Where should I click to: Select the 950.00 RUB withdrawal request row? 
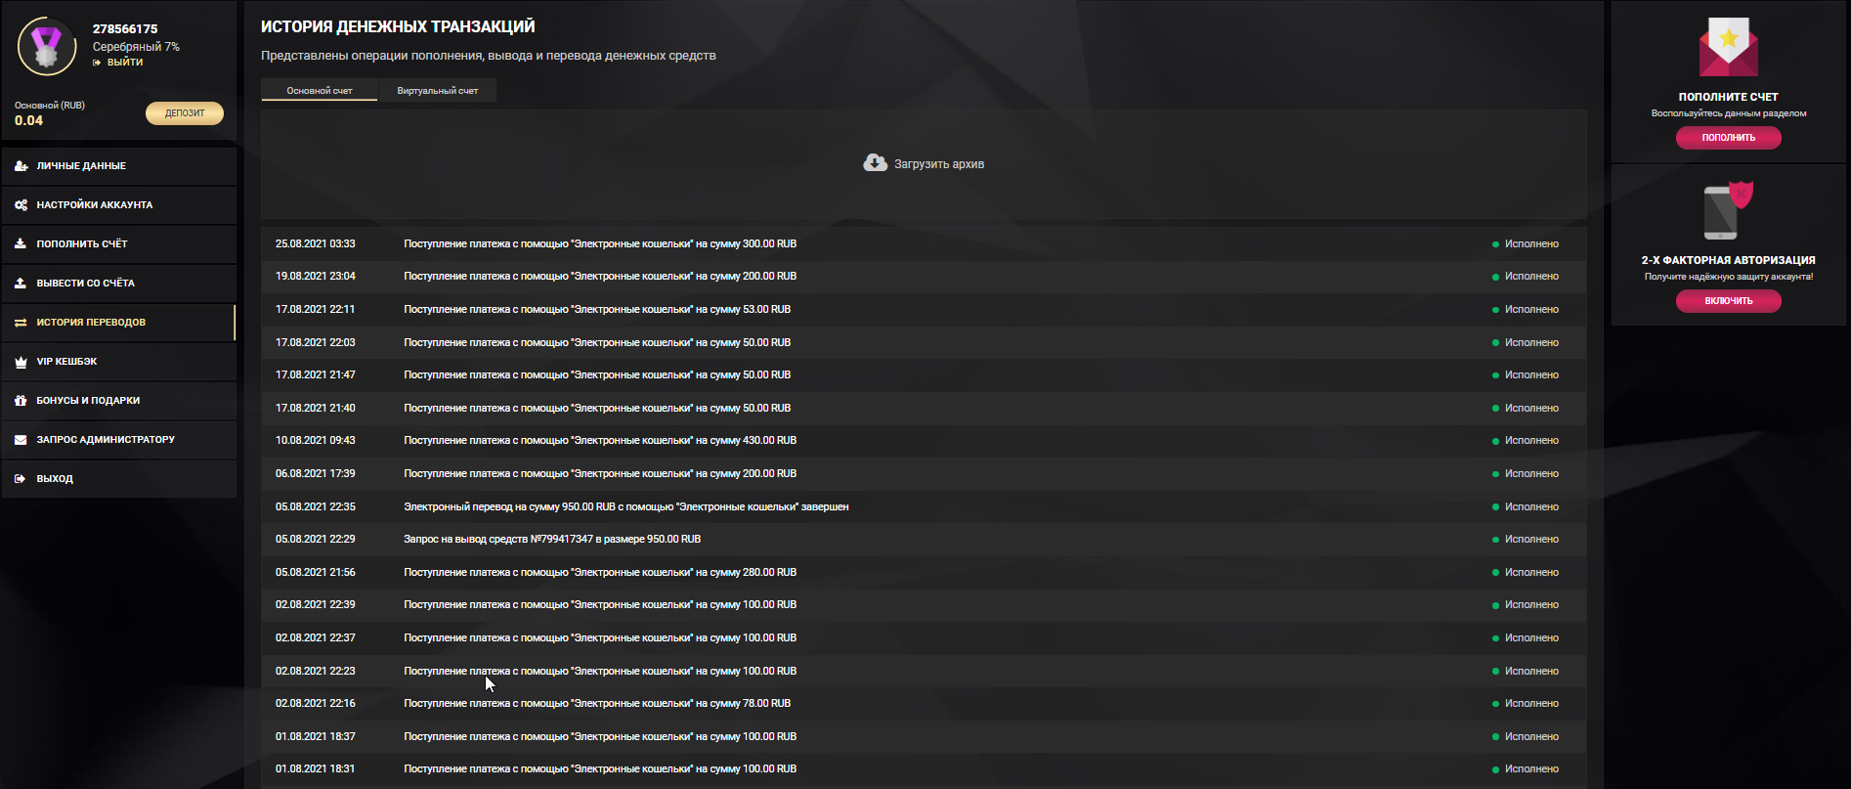point(552,540)
